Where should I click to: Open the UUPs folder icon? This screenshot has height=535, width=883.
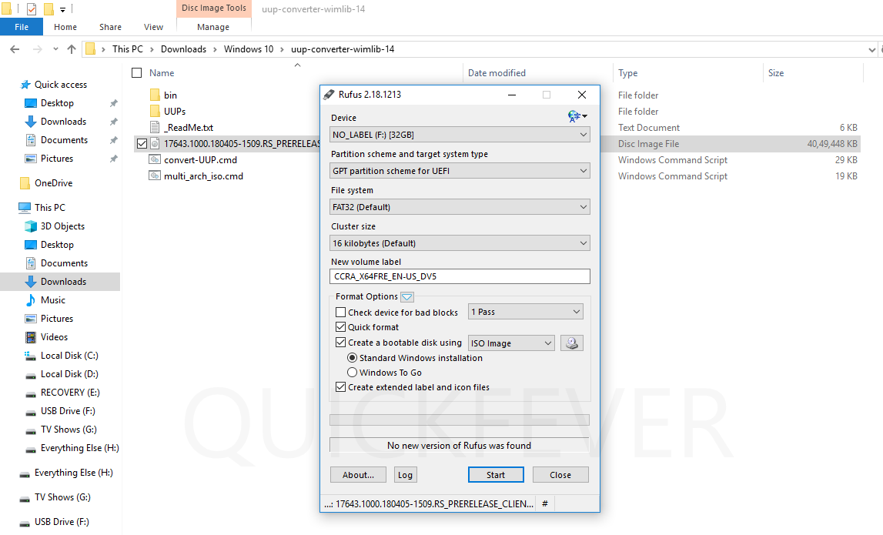(x=155, y=111)
